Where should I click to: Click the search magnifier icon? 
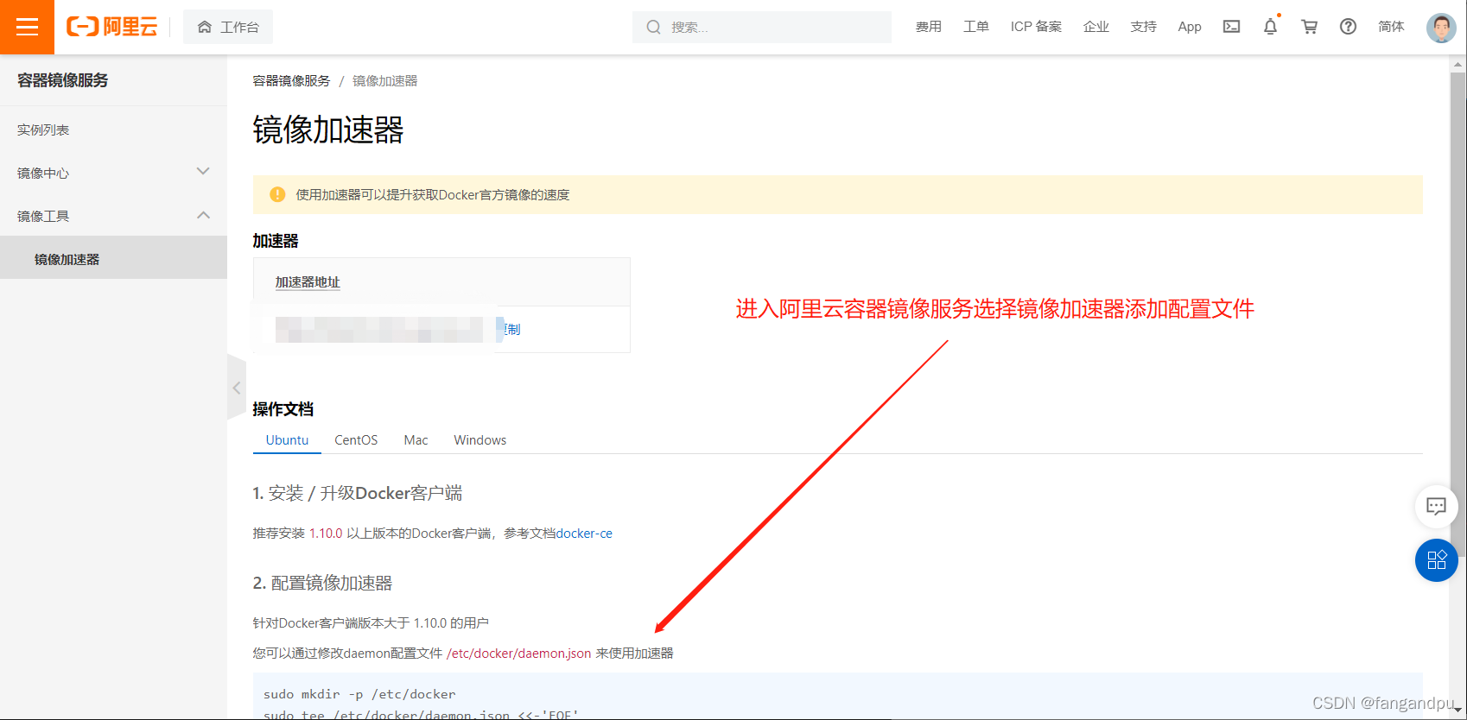654,28
